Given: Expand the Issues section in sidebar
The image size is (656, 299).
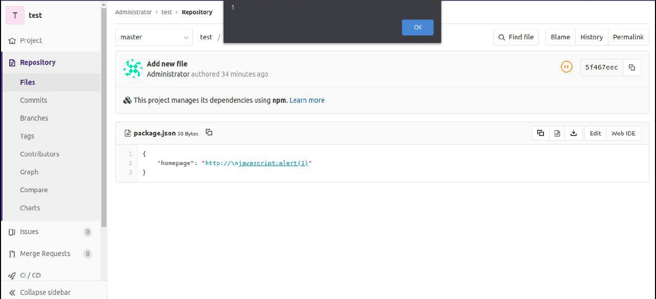Looking at the screenshot, I should pyautogui.click(x=29, y=232).
